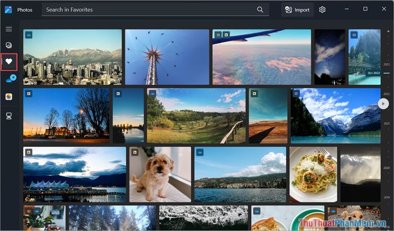Open the airplane wing sky photo
This screenshot has height=231, width=394.
point(261,57)
